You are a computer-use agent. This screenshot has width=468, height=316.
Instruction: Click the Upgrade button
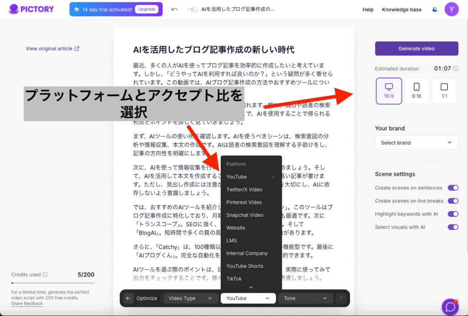147,9
